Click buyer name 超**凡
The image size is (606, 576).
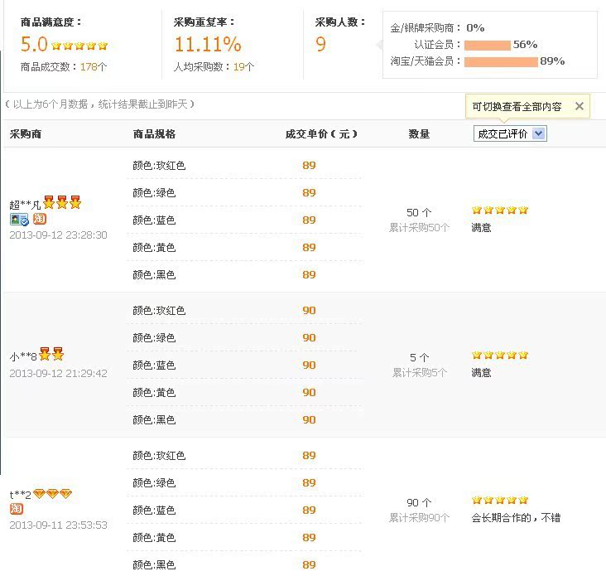[x=25, y=205]
